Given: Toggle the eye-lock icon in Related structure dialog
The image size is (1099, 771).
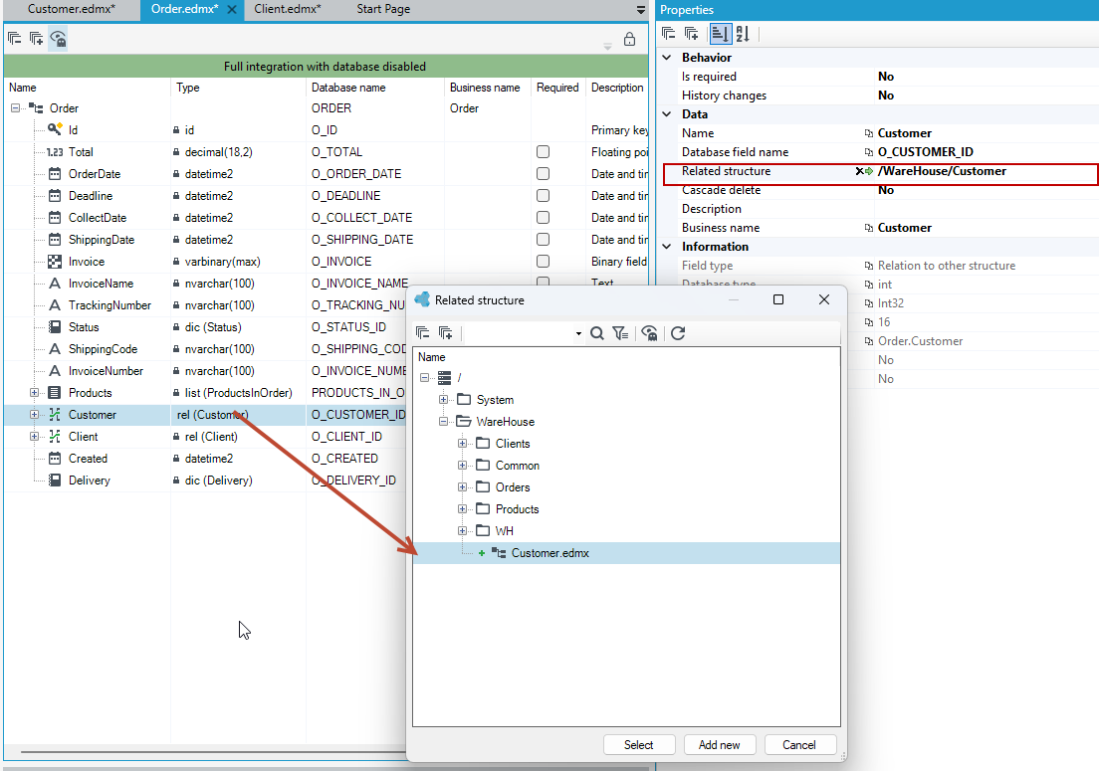Looking at the screenshot, I should (x=650, y=333).
